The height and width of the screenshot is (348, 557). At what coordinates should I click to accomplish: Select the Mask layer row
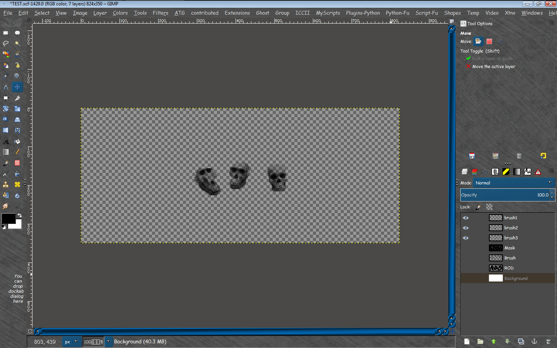pyautogui.click(x=508, y=248)
